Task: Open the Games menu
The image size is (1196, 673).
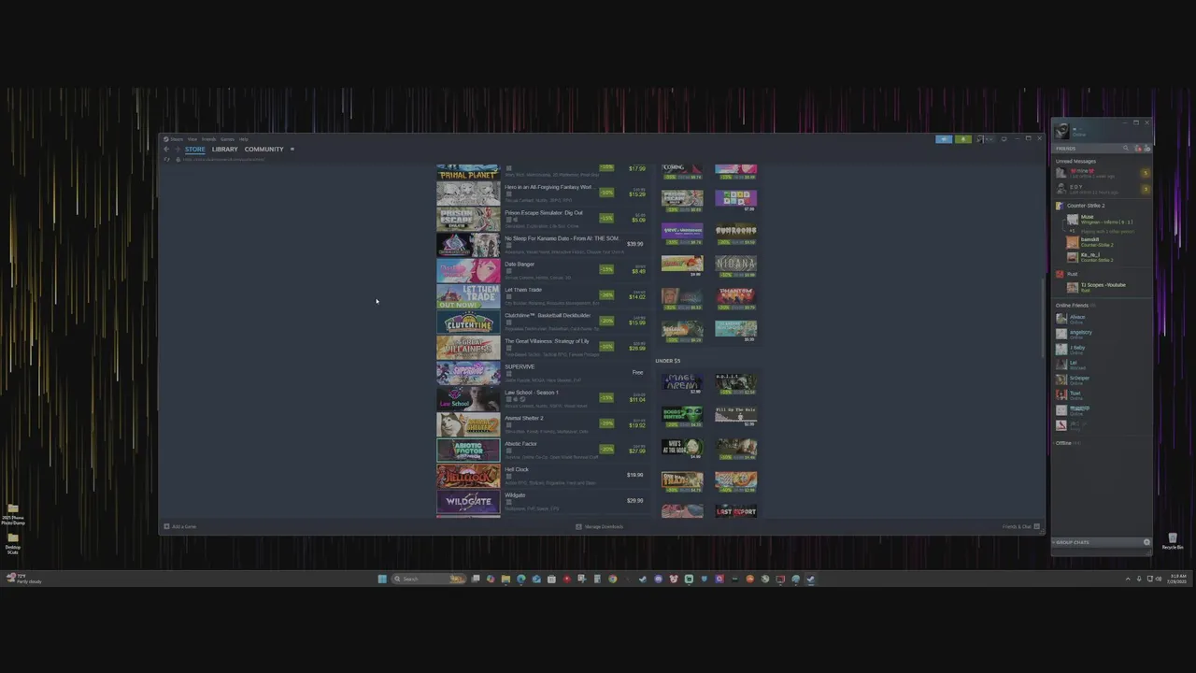Action: tap(227, 139)
